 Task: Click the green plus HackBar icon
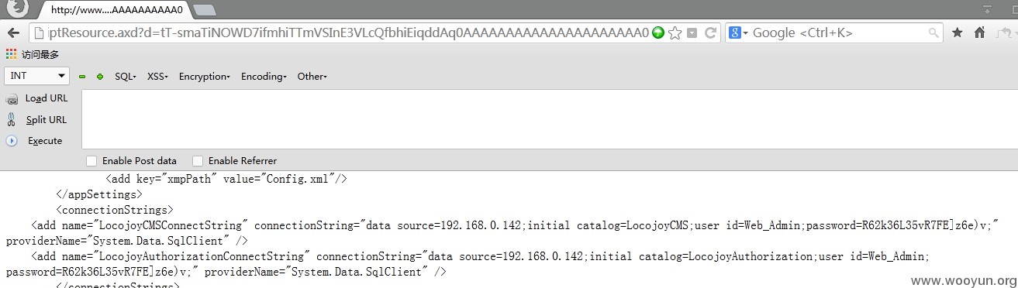click(x=99, y=77)
